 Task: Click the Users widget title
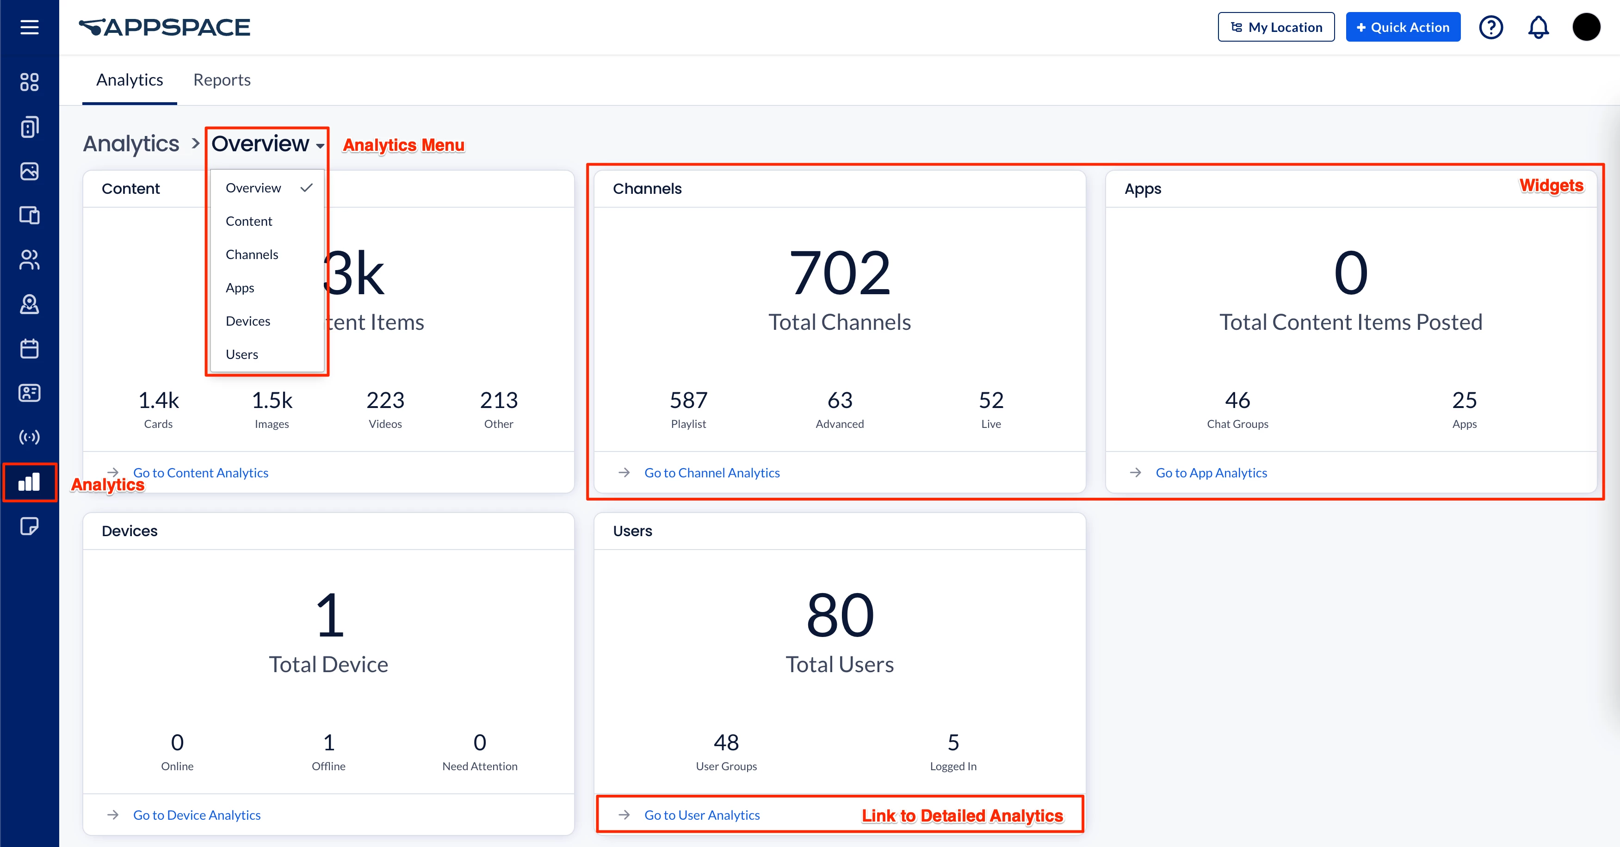(x=633, y=531)
